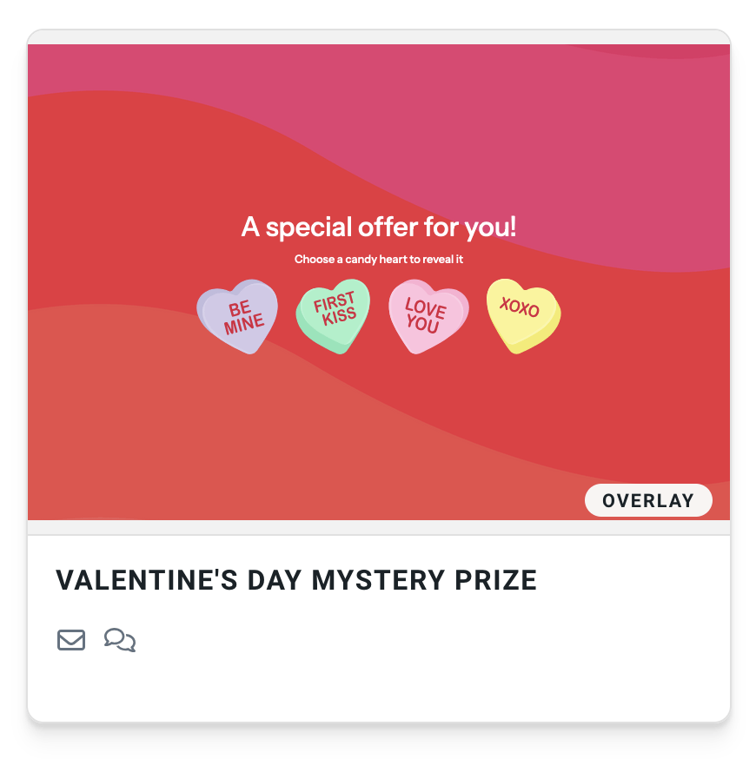Enable the overlay display mode
This screenshot has height=759, width=756.
pos(648,500)
